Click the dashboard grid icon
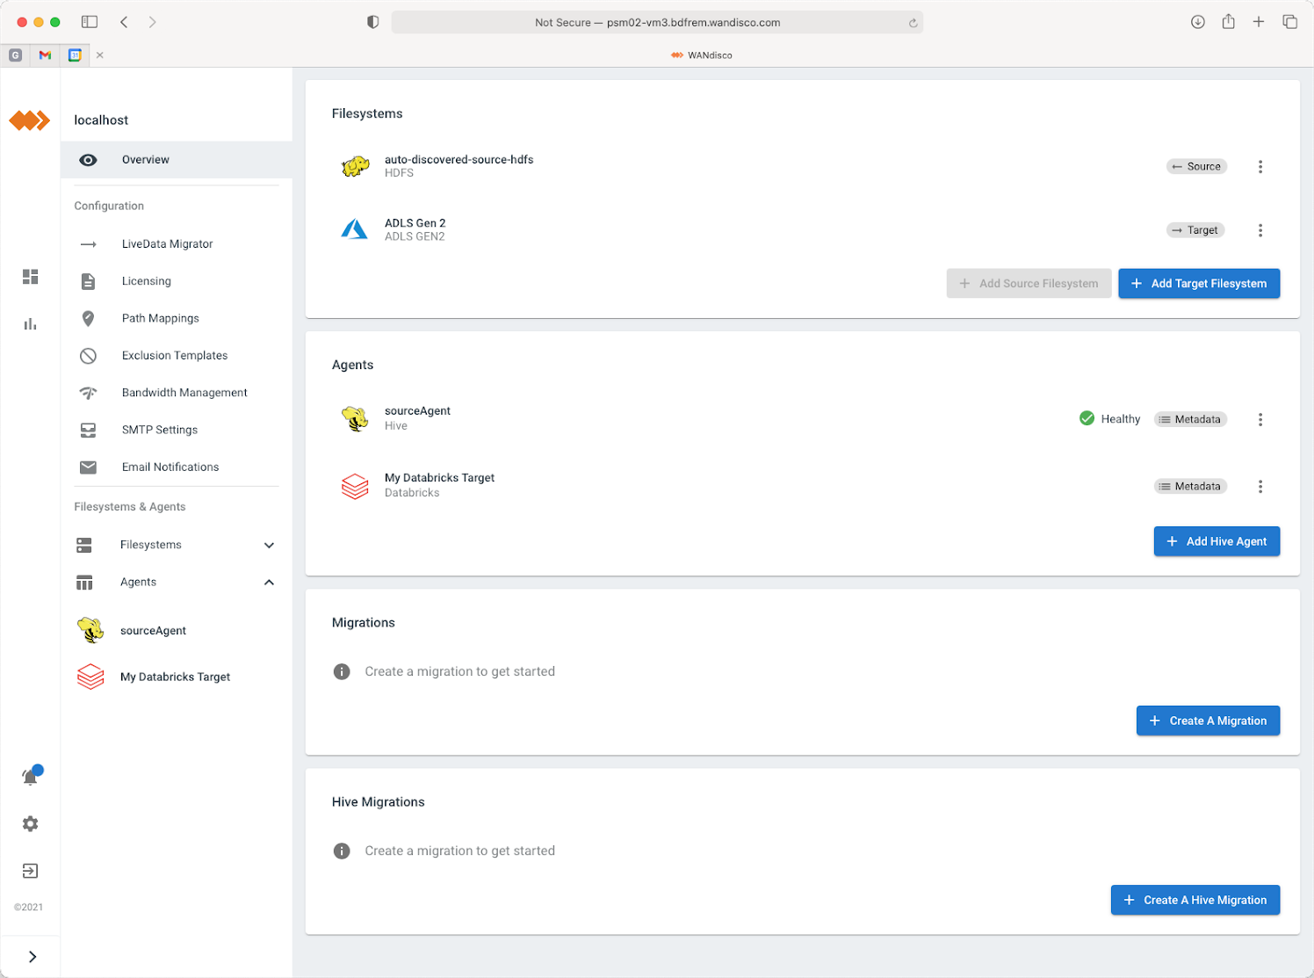This screenshot has width=1314, height=978. tap(31, 277)
